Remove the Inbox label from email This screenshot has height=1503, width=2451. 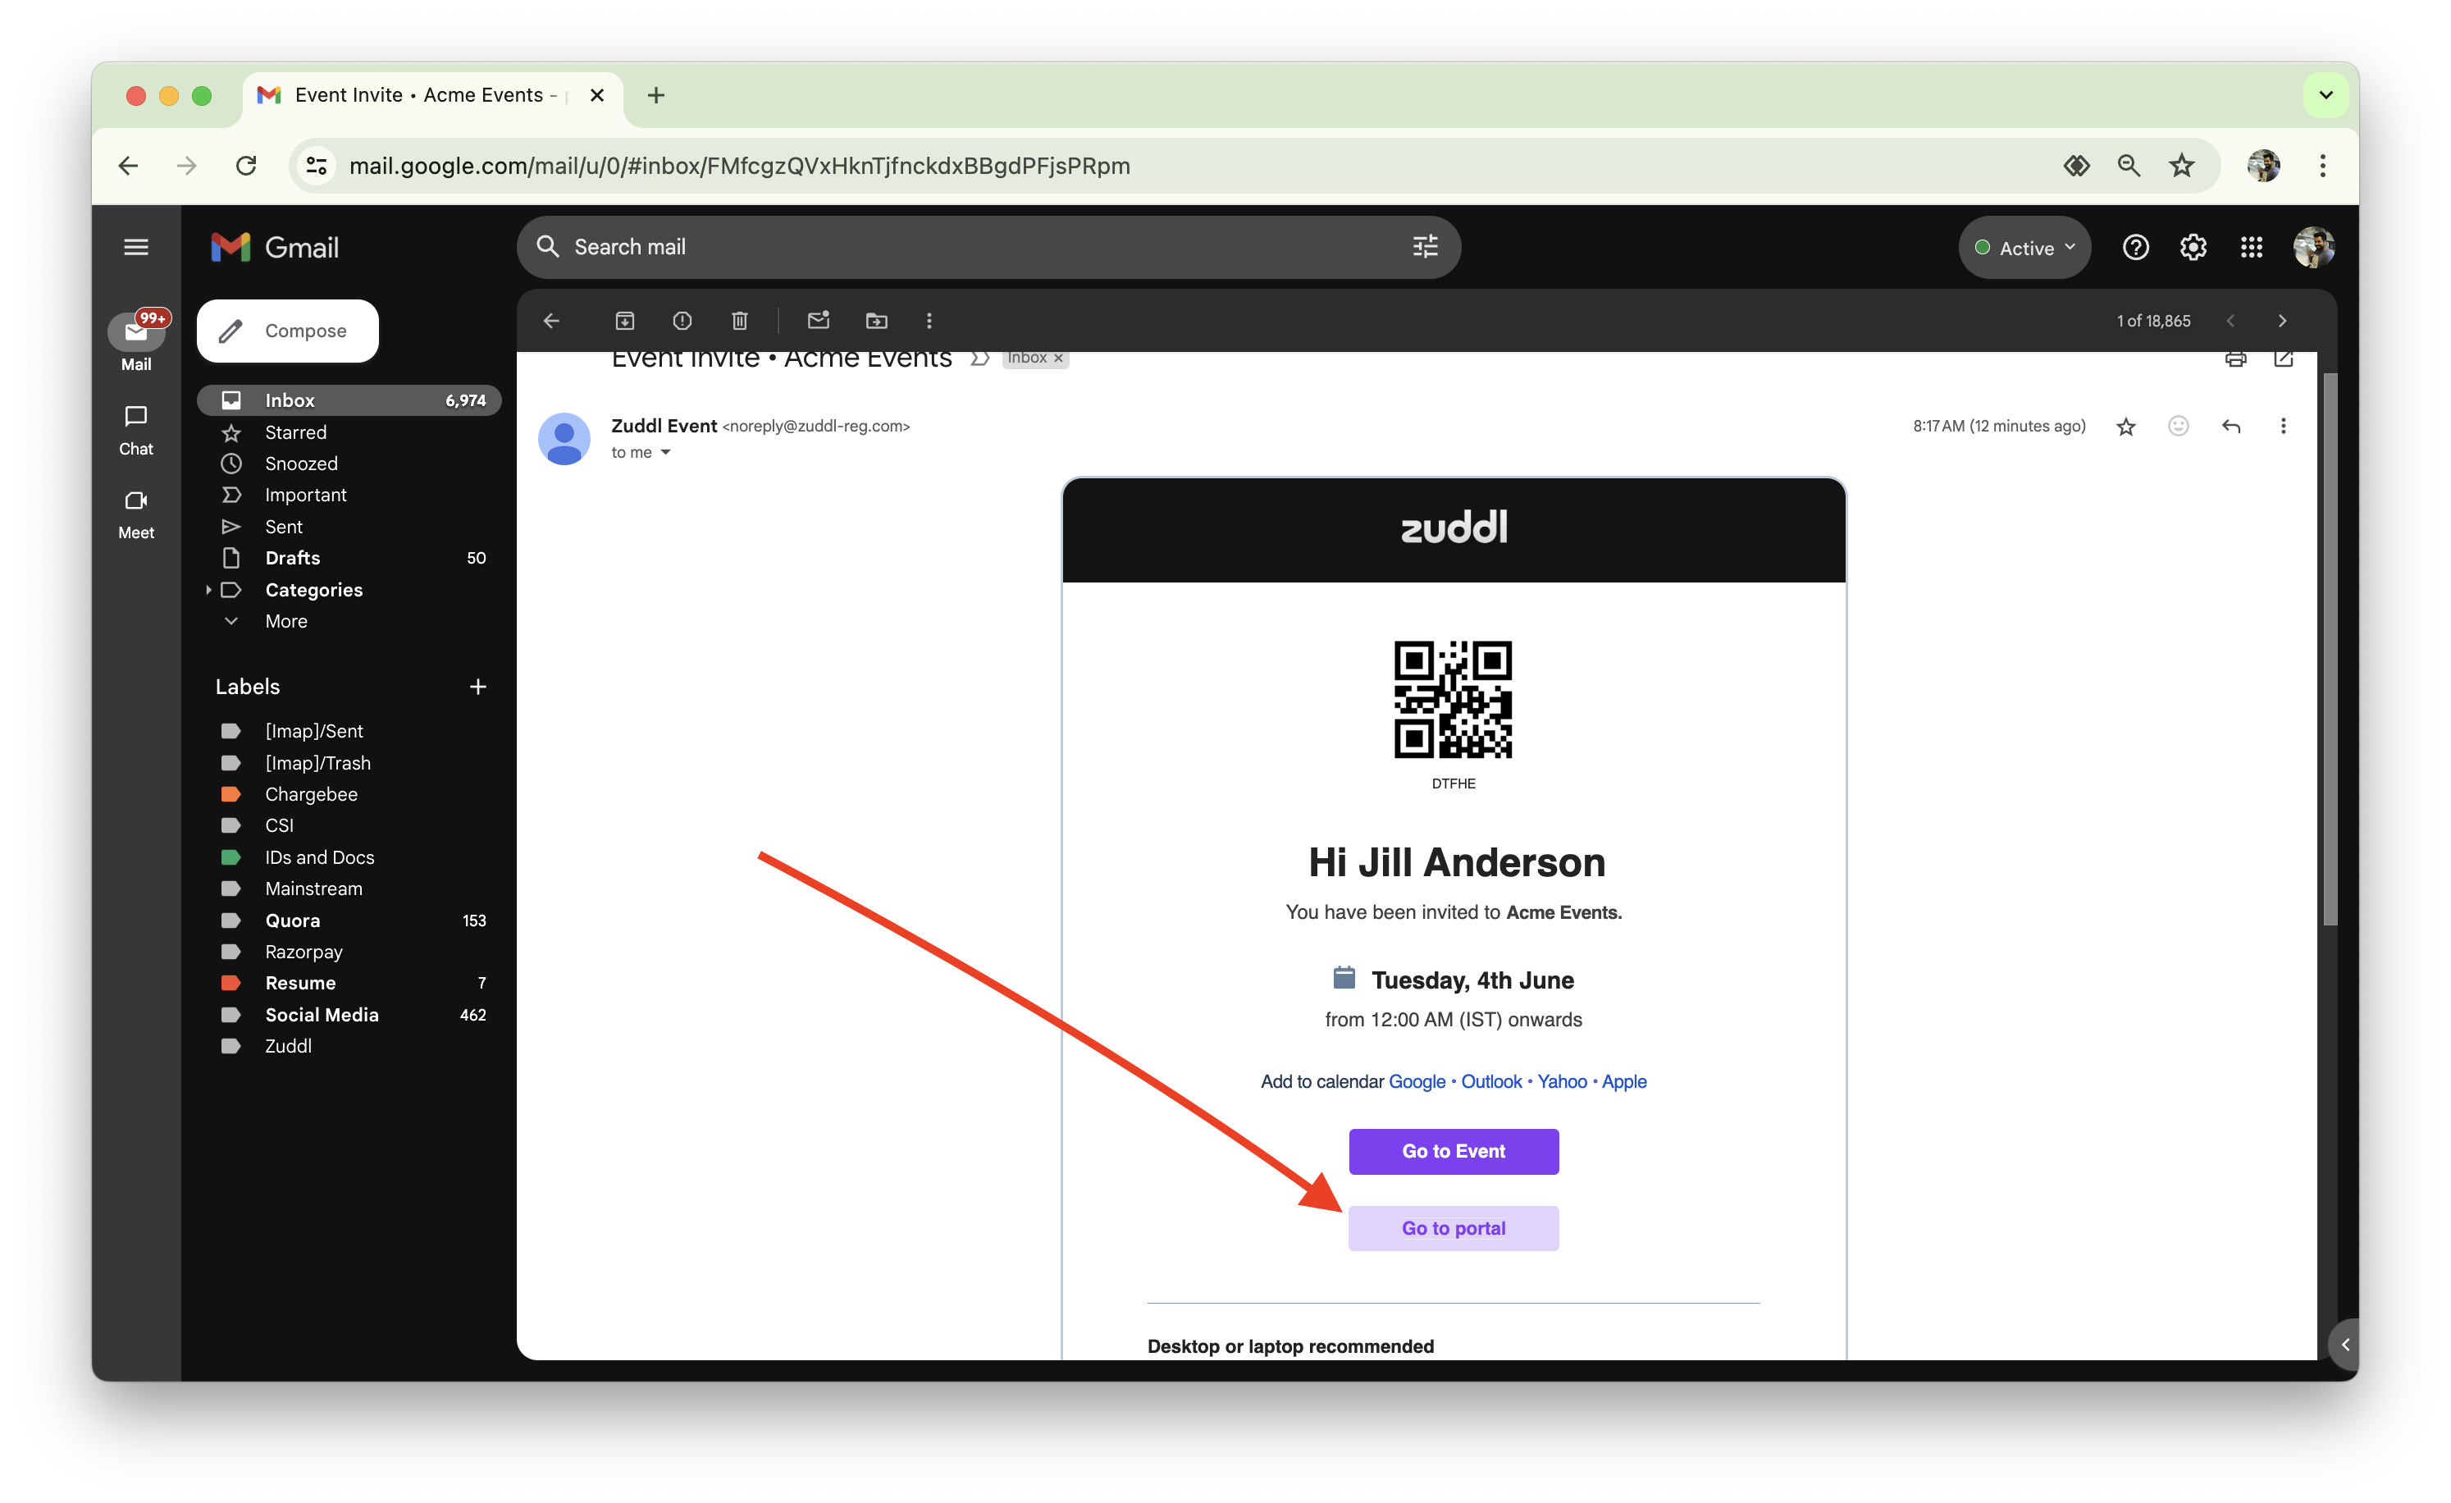(1058, 359)
